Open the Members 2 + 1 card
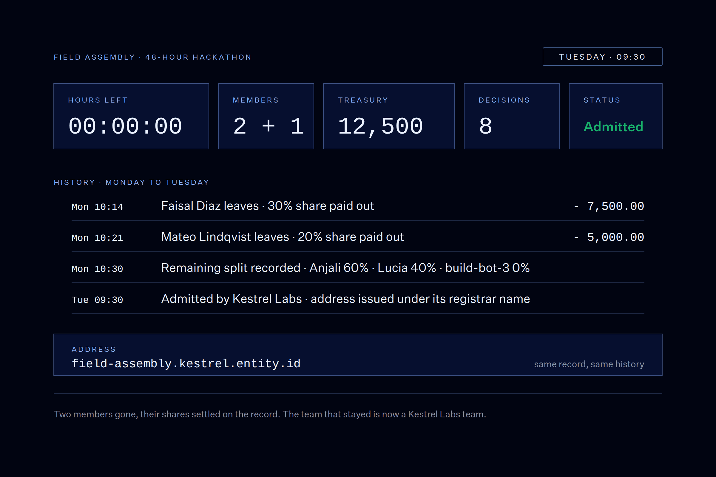Viewport: 716px width, 477px height. [266, 116]
